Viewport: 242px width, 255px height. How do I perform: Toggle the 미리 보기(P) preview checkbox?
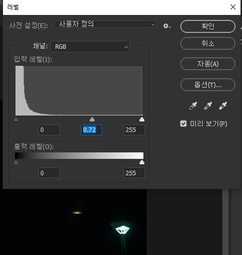pyautogui.click(x=183, y=124)
